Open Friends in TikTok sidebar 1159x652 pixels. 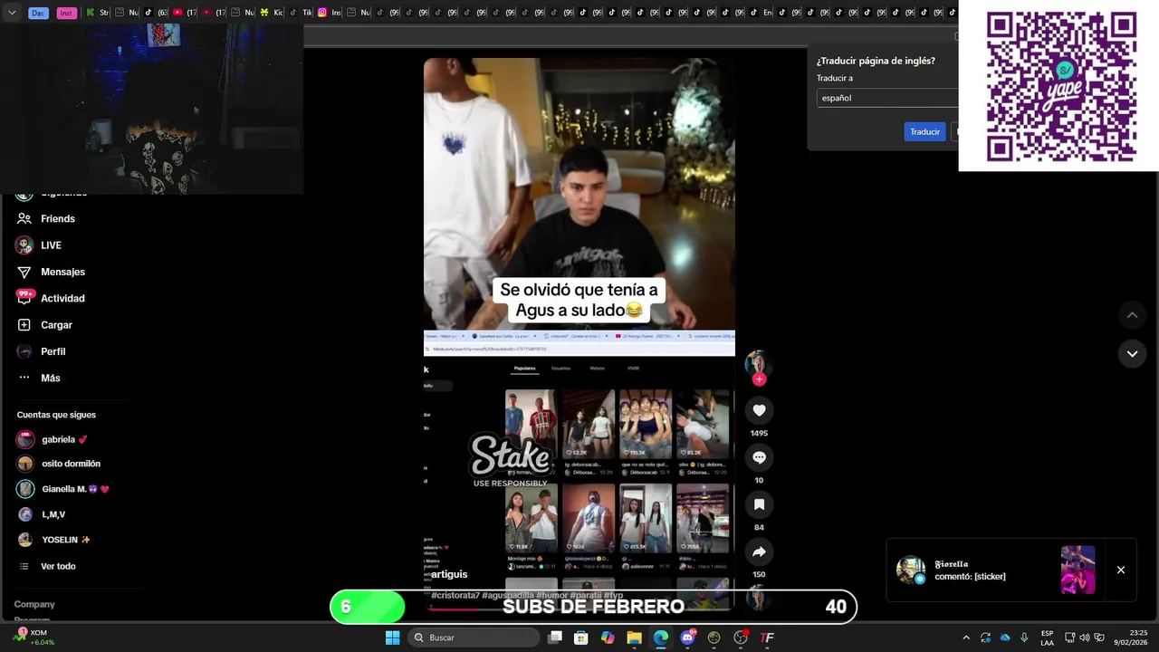pos(45,218)
